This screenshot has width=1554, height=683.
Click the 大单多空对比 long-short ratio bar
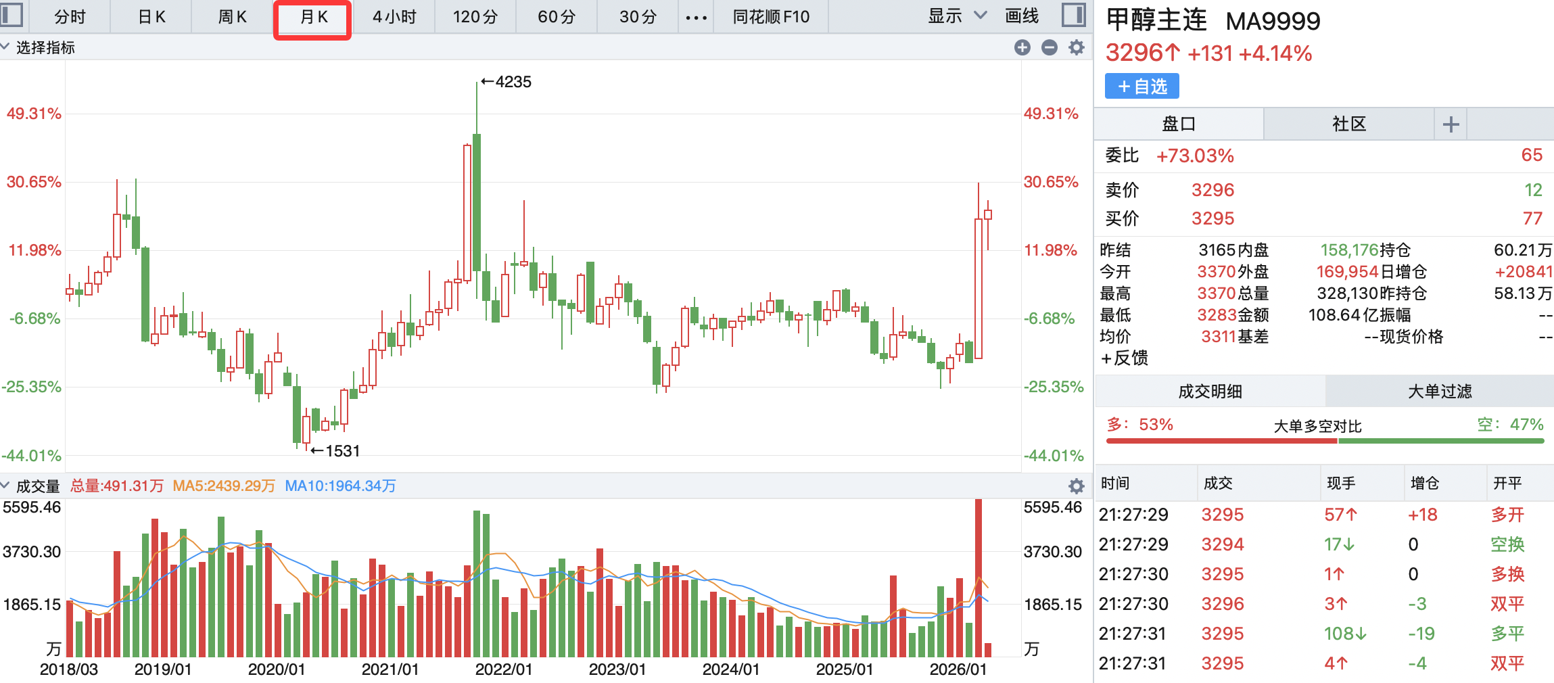1325,440
